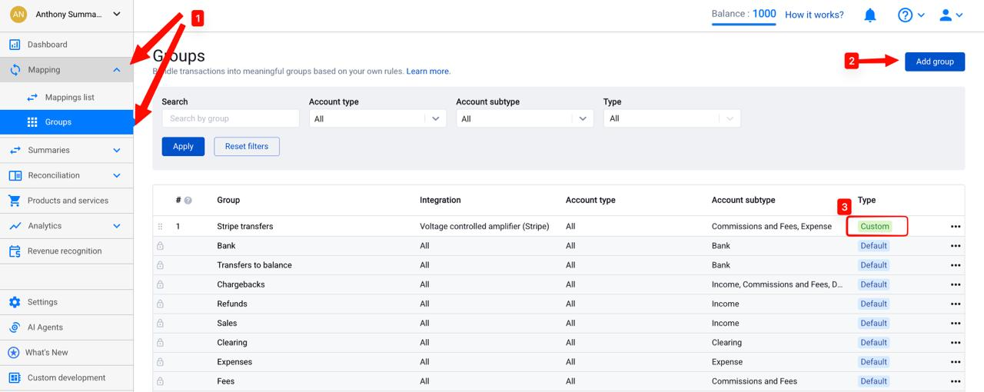Image resolution: width=984 pixels, height=392 pixels.
Task: Click the Products and services cart icon
Action: tap(15, 201)
